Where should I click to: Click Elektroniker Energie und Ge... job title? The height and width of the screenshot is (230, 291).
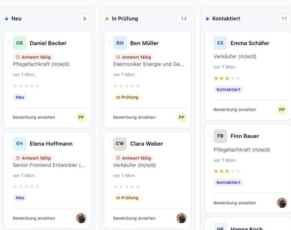(149, 64)
